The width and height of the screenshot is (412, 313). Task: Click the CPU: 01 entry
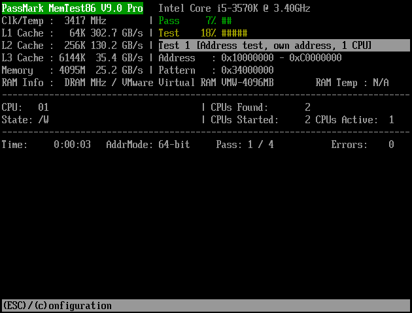(26, 108)
